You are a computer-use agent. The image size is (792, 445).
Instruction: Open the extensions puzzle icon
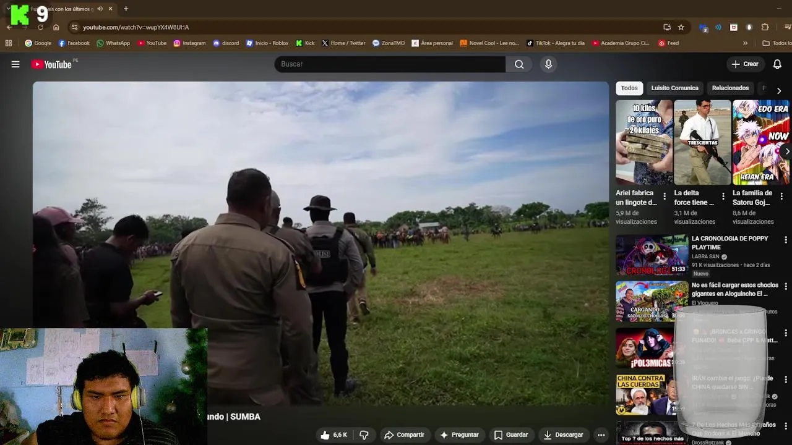(x=765, y=27)
